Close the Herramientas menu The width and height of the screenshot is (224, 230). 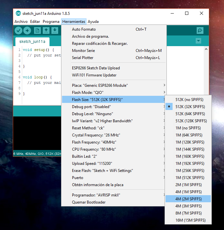coord(74,22)
